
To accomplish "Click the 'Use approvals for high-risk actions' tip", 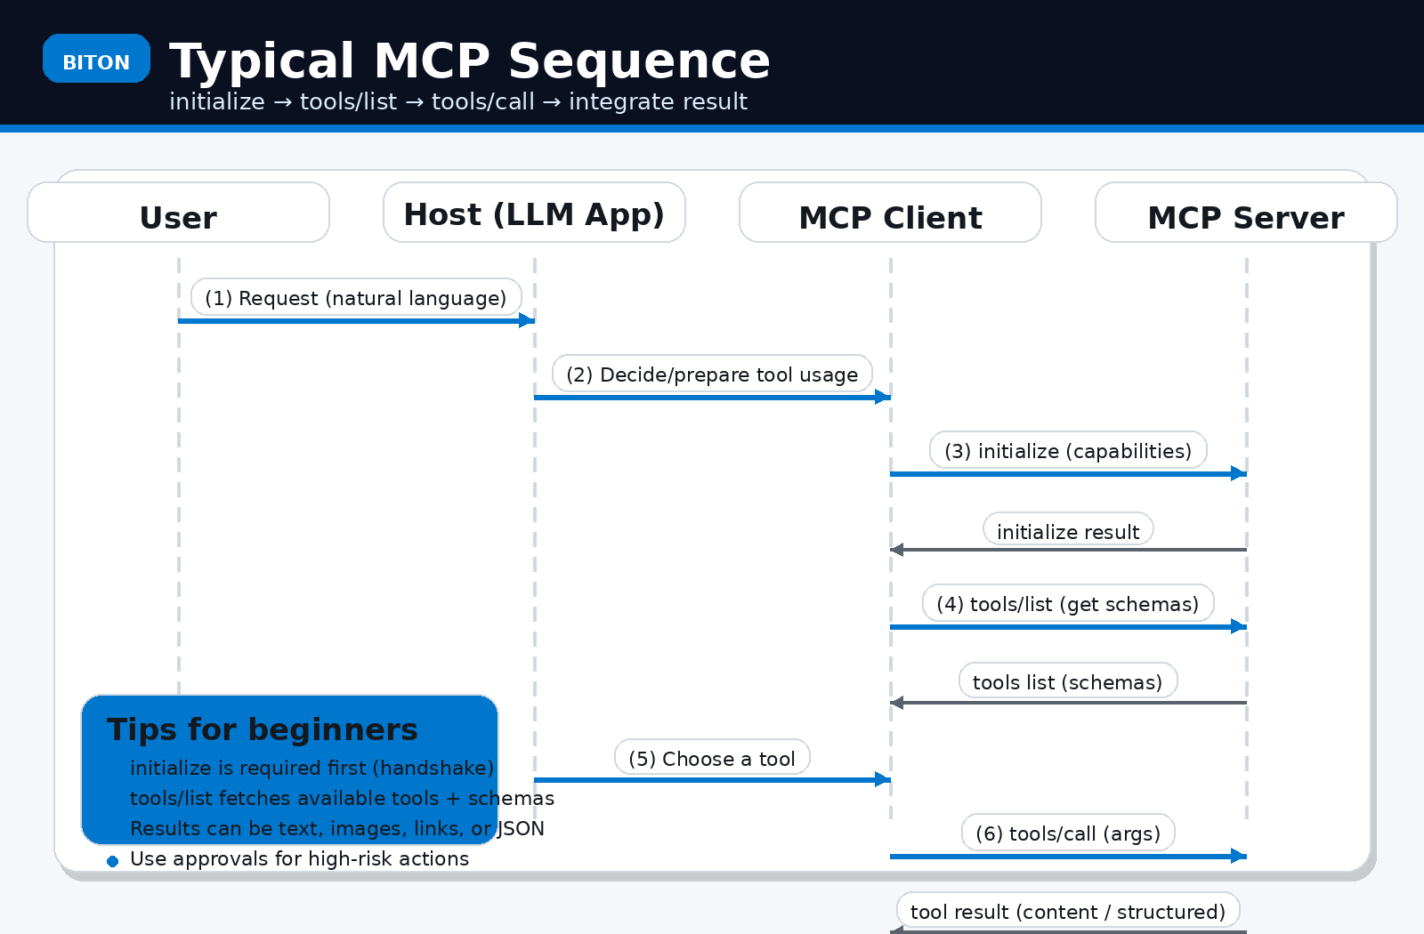I will pyautogui.click(x=299, y=858).
